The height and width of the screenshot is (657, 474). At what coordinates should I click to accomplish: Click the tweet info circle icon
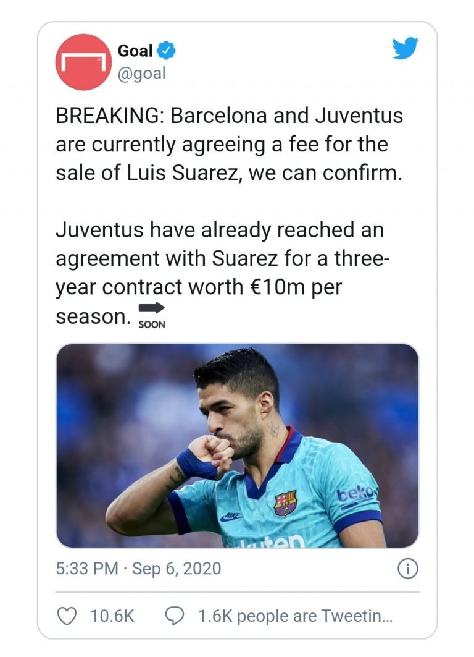407,569
